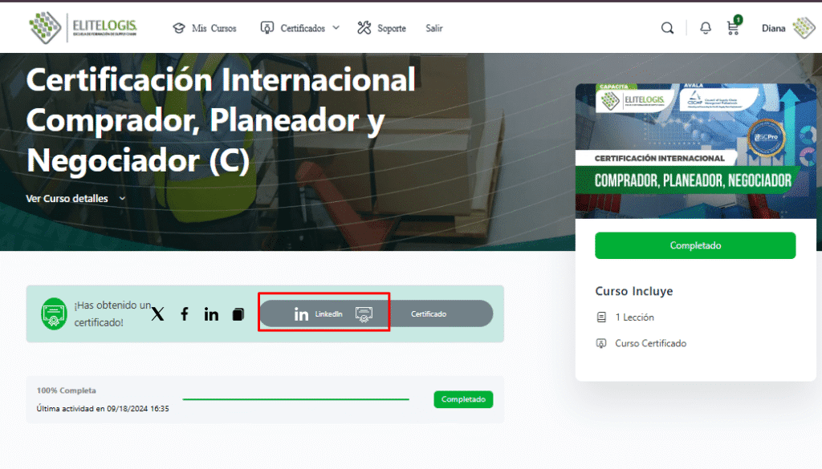Expand Ver Curso detalles
The height and width of the screenshot is (469, 822).
(x=76, y=198)
